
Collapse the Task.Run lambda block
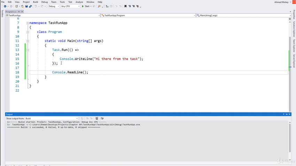pos(28,50)
